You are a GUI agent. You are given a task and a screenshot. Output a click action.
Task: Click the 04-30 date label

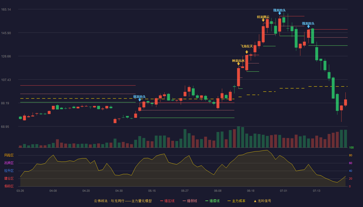119,191
